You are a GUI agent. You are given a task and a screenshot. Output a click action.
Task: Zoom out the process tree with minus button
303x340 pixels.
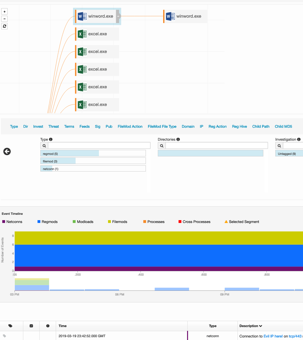point(4,19)
